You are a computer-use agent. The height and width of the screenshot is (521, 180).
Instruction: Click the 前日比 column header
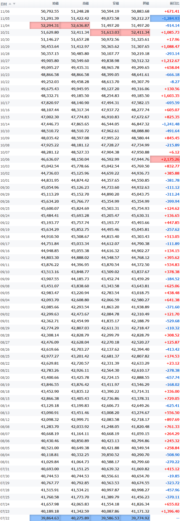point(174,3)
